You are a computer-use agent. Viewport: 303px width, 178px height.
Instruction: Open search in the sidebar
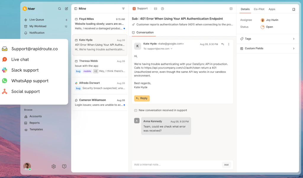click(59, 9)
